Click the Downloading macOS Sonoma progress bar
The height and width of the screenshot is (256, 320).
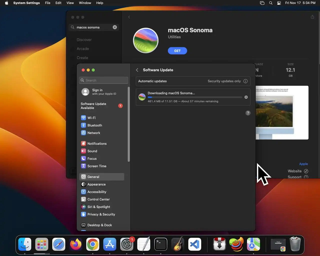click(x=195, y=97)
